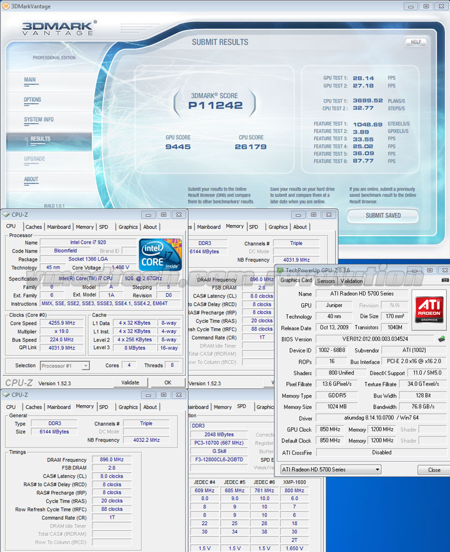This screenshot has width=450, height=552.
Task: Click the HELP button in 3DMark
Action: [x=416, y=42]
